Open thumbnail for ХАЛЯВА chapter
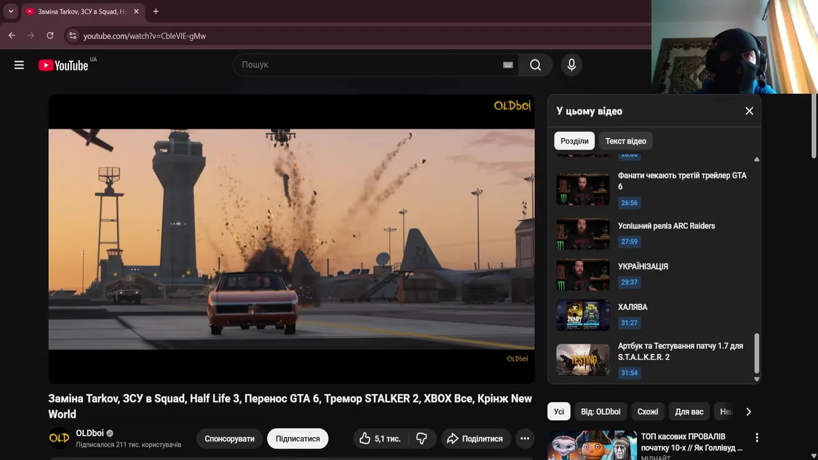 click(x=583, y=316)
